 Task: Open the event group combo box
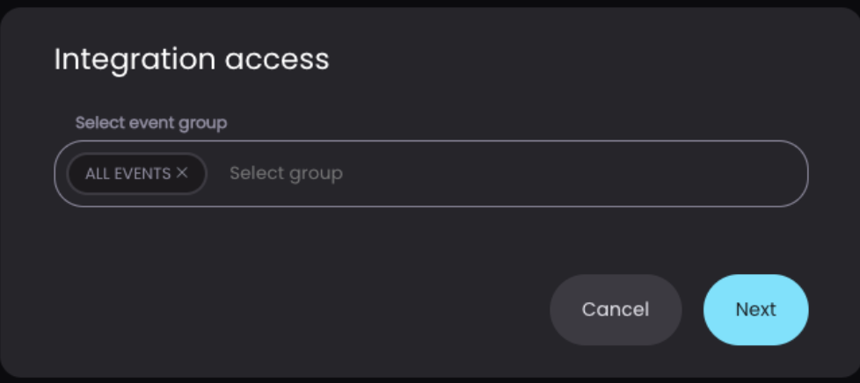tap(431, 174)
